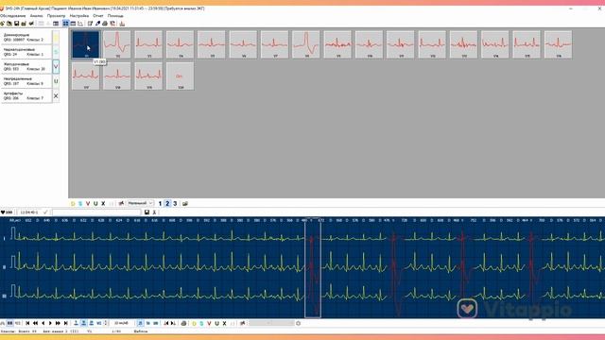
Task: Select the Артефакты beat category
Action: (x=26, y=95)
